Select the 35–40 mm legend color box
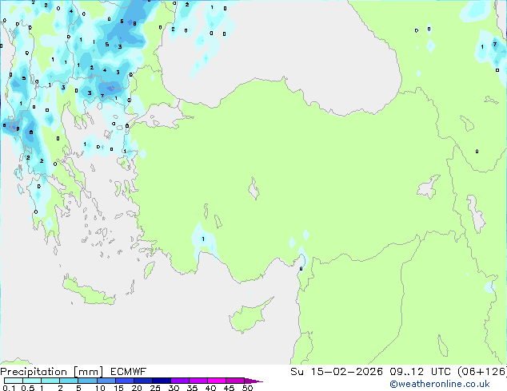This screenshot has width=507, height=391. (x=198, y=381)
